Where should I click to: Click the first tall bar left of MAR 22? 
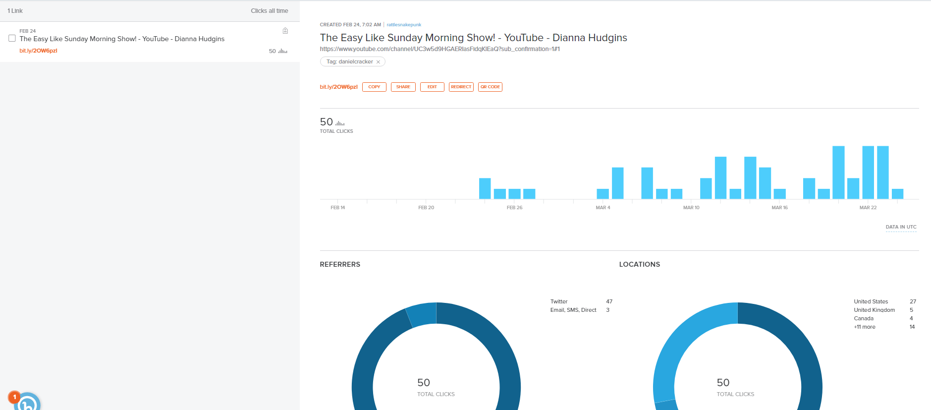838,172
